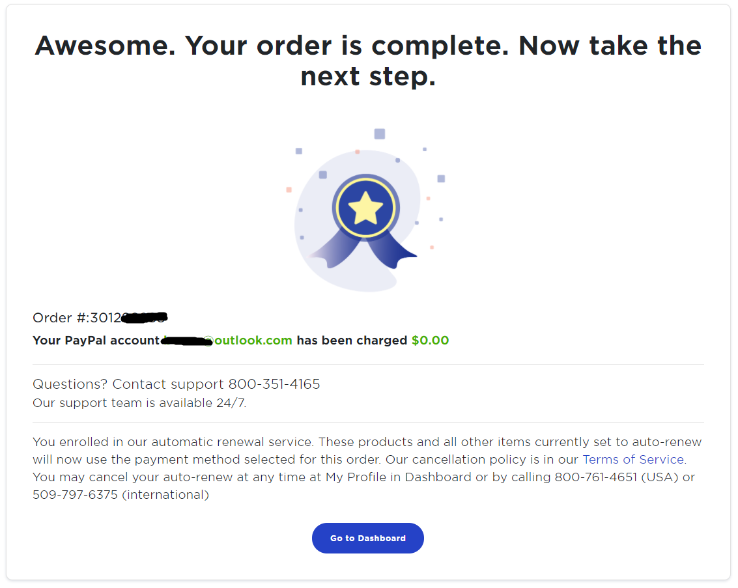Click 'Questions? Contact support' text
Screen dimensions: 738x588
(x=128, y=384)
